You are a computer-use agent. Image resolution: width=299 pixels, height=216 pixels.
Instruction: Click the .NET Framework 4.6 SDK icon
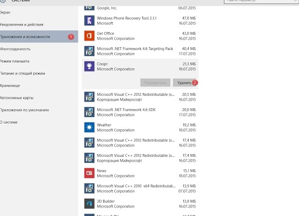click(x=89, y=112)
